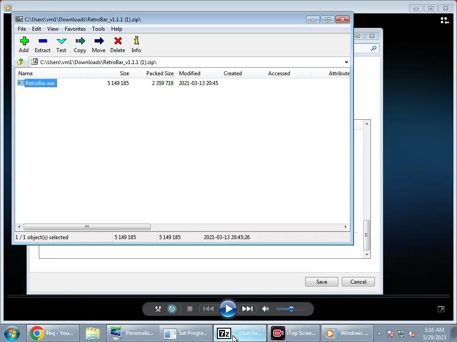
Task: Click the Next track button
Action: (x=247, y=309)
